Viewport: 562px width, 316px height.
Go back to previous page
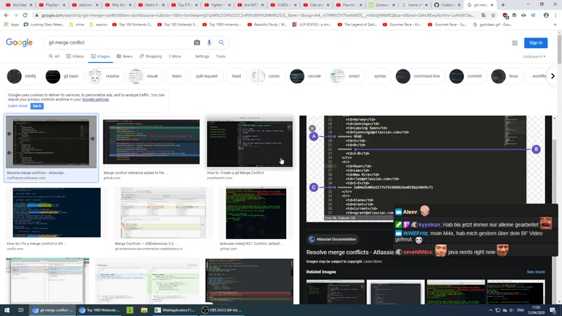7,15
